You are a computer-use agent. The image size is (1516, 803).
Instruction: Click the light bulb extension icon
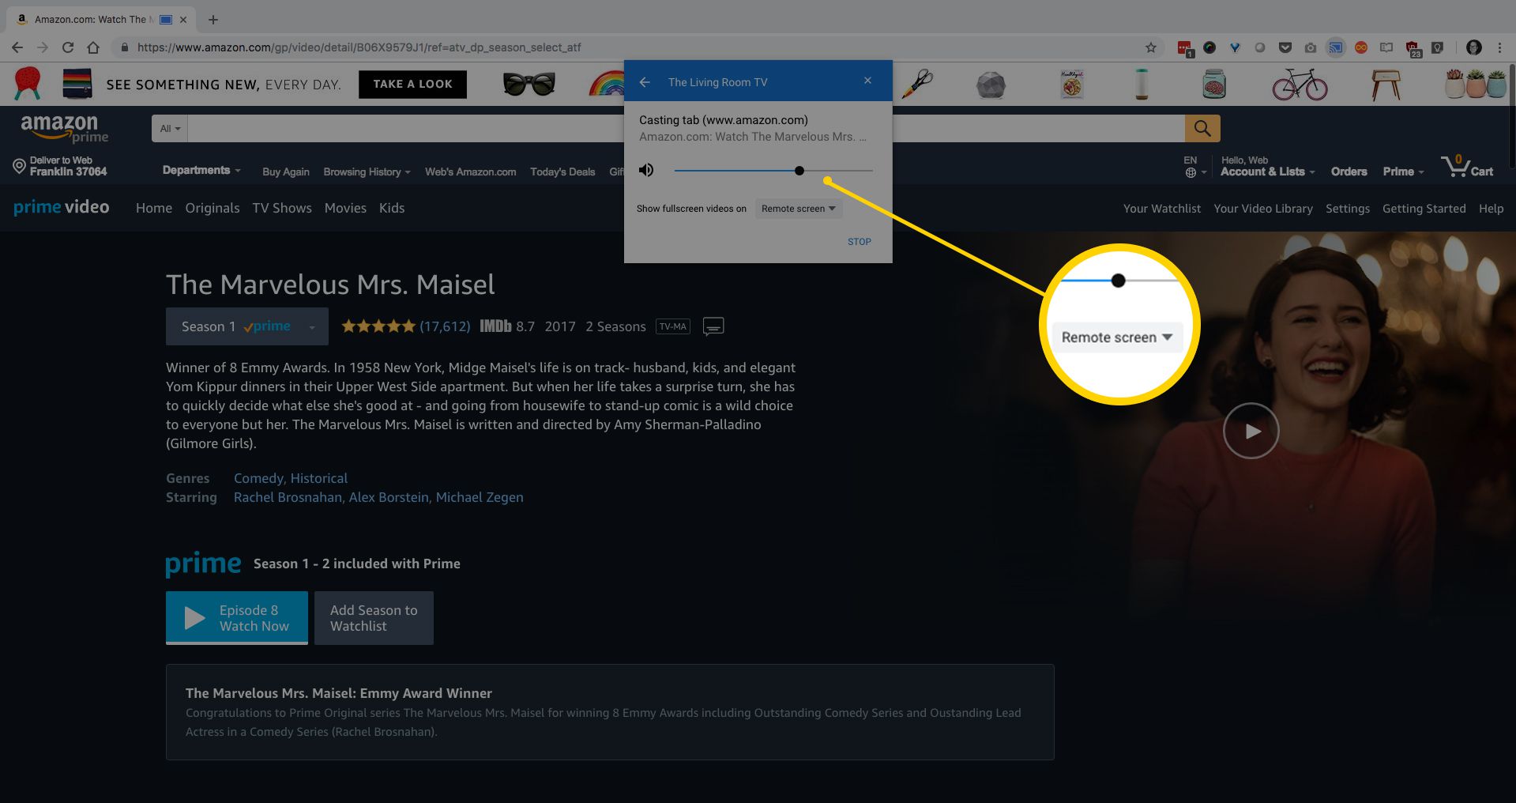(1438, 47)
